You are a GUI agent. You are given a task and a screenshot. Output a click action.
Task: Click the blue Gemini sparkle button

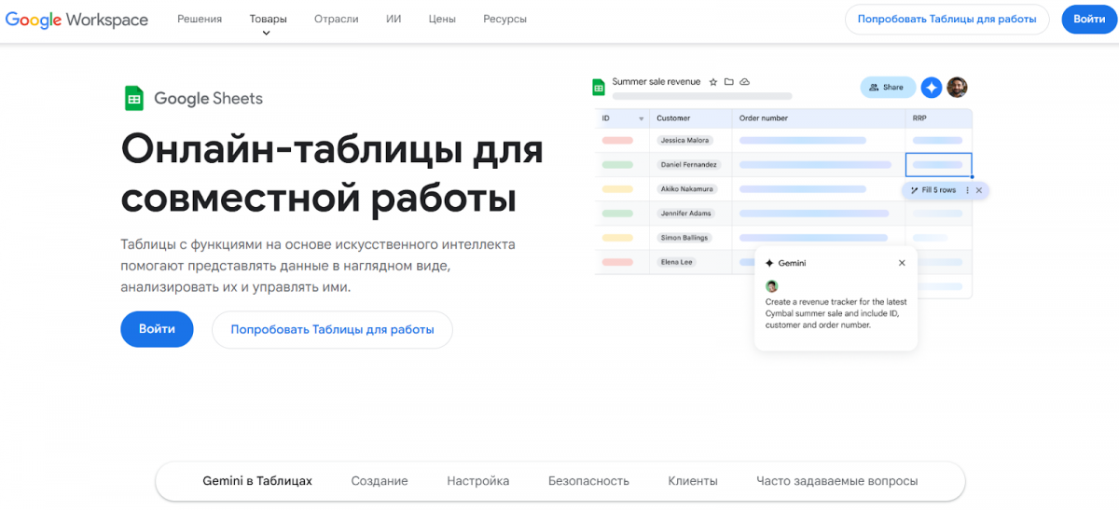[931, 88]
